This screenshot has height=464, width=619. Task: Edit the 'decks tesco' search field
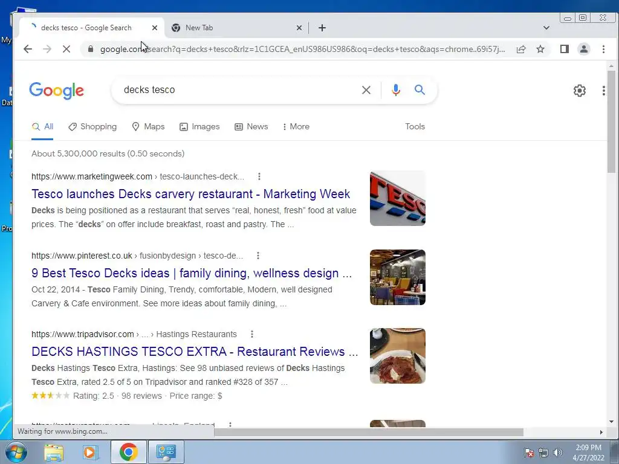click(x=237, y=90)
